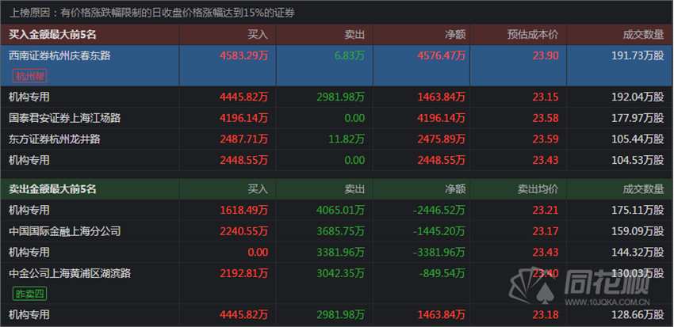This screenshot has height=327, width=674.
Task: Select buy amount 2240.55万
Action: click(243, 231)
